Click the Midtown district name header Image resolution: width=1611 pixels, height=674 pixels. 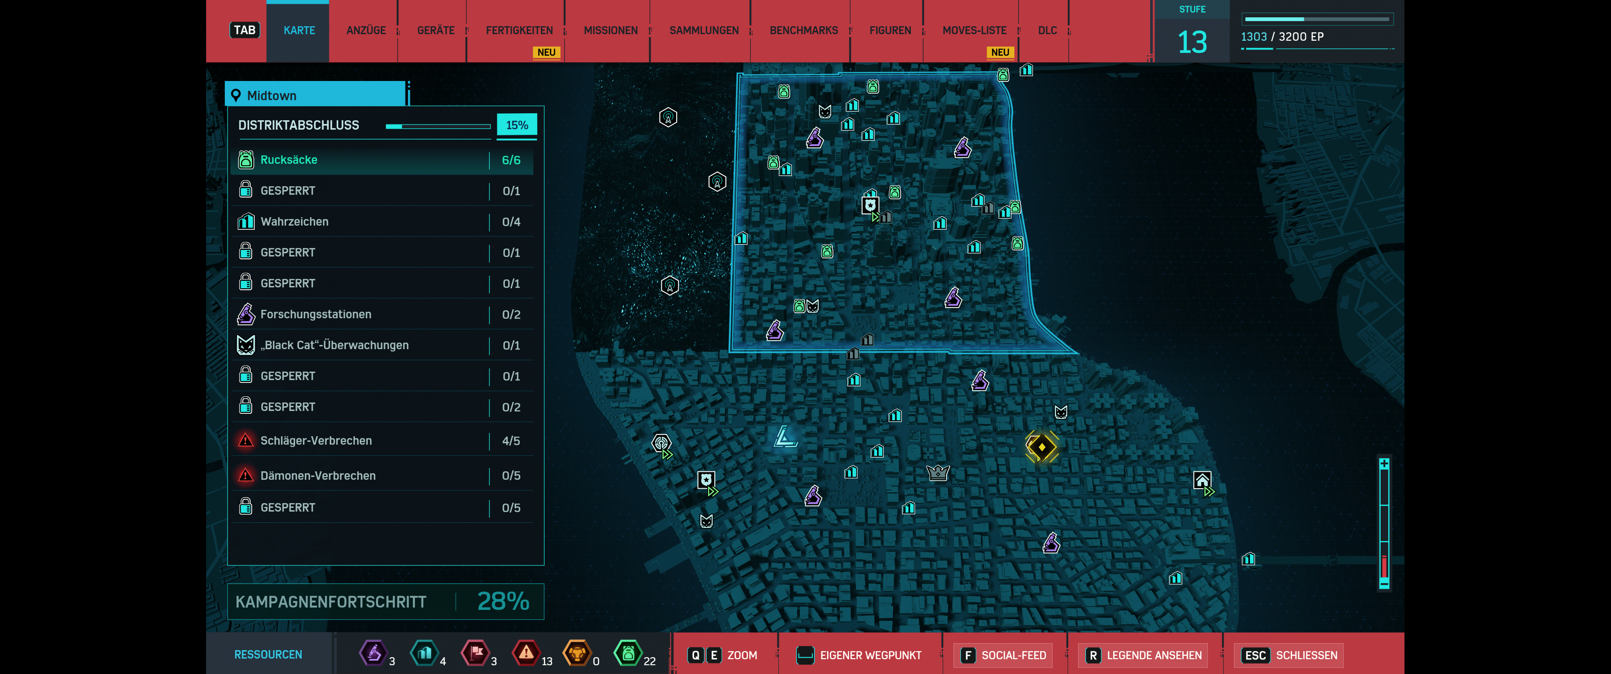[316, 95]
